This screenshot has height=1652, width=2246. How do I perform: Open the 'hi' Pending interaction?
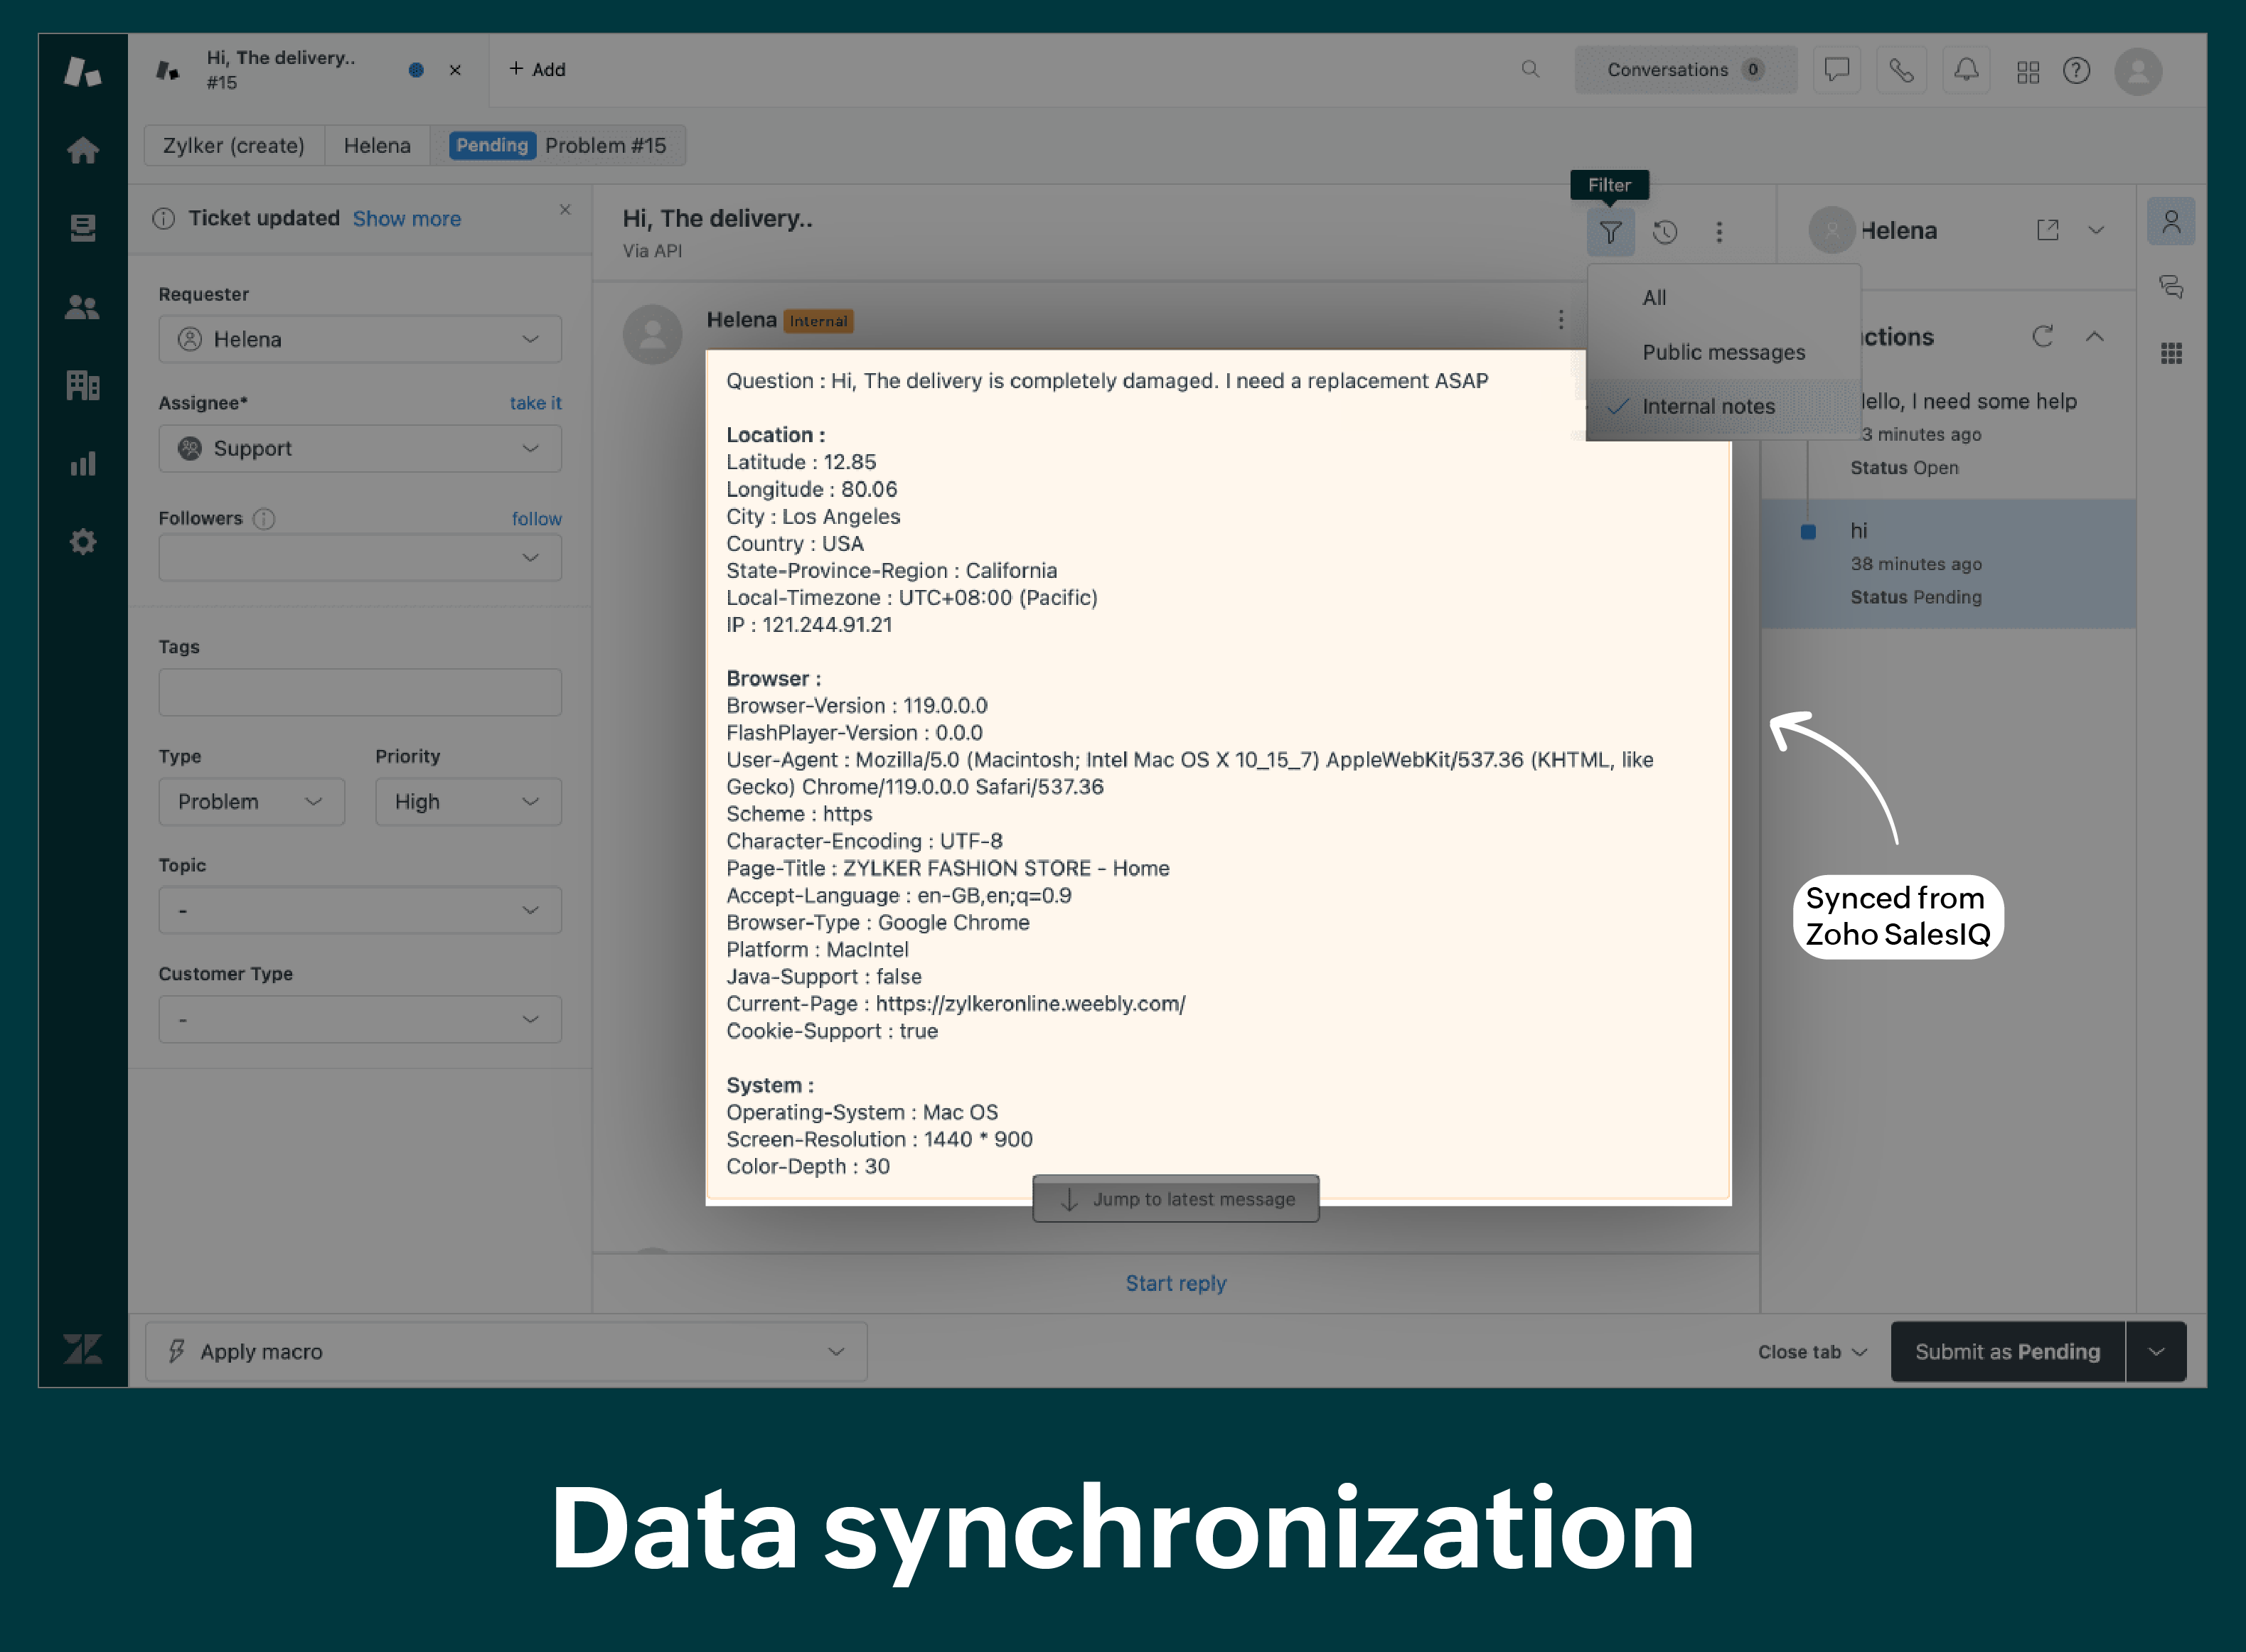coord(1948,563)
